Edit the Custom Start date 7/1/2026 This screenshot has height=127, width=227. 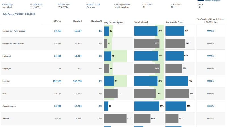pyautogui.click(x=35, y=7)
